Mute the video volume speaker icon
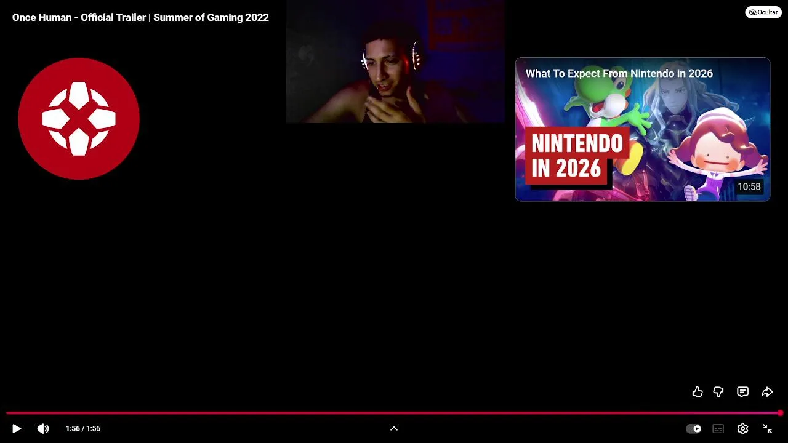788x443 pixels. 43,428
